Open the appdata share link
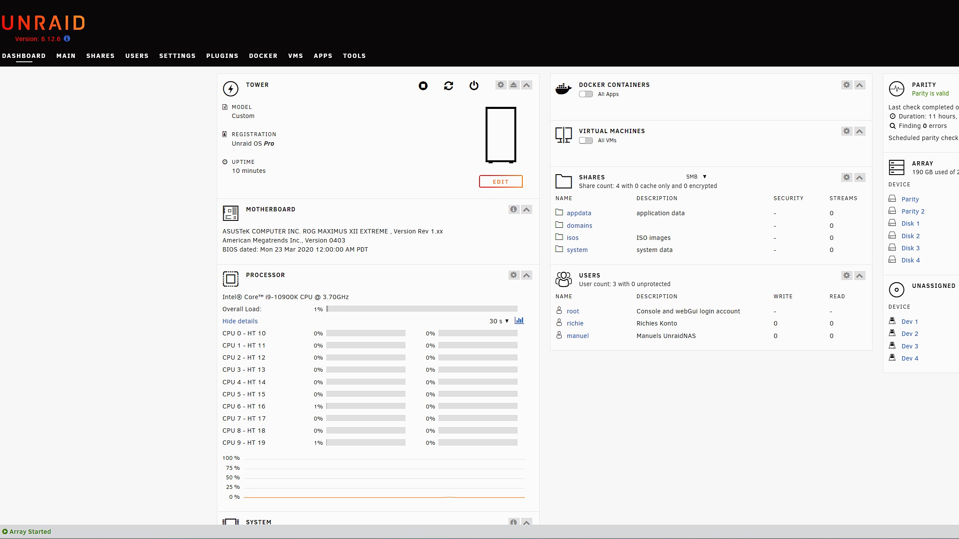Image resolution: width=959 pixels, height=539 pixels. tap(579, 213)
